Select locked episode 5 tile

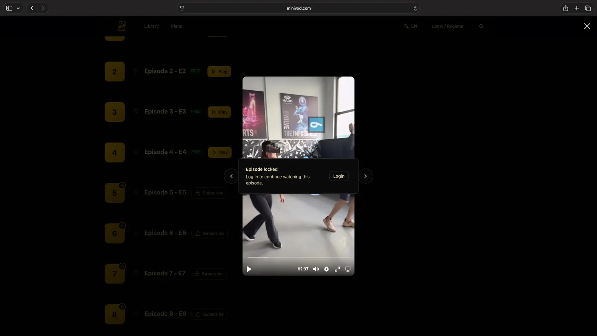click(x=115, y=193)
